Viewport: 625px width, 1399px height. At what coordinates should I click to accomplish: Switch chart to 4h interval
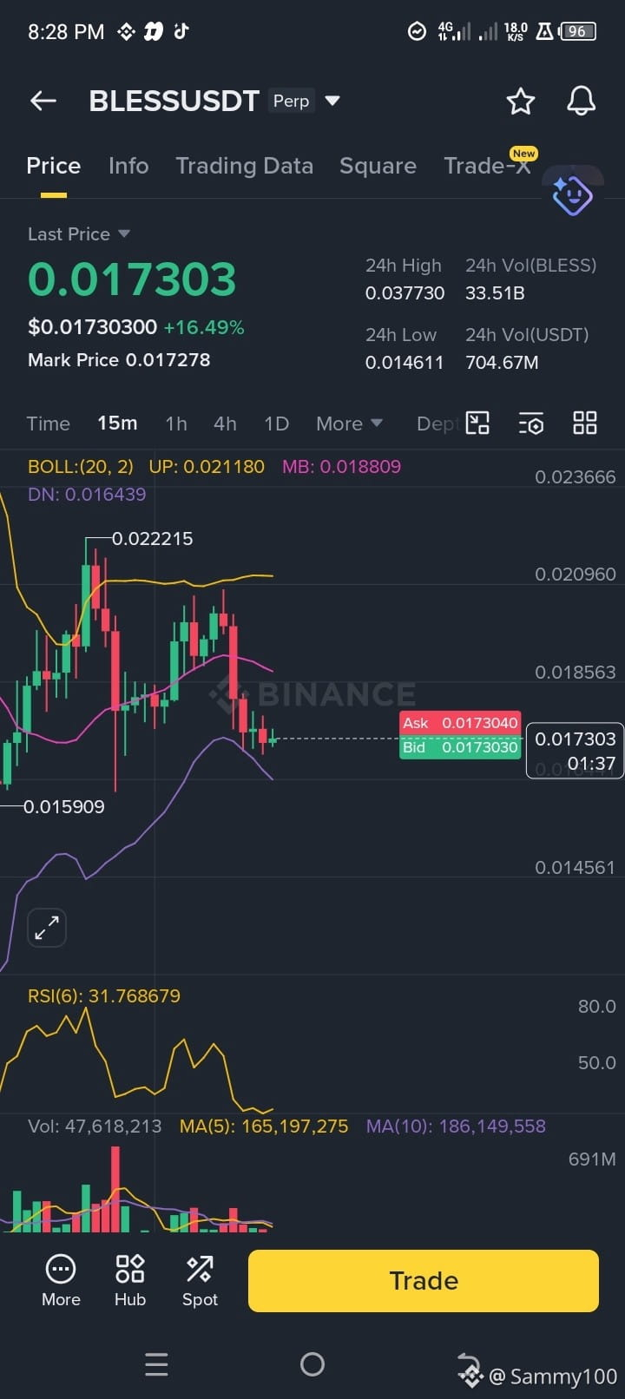(x=225, y=424)
